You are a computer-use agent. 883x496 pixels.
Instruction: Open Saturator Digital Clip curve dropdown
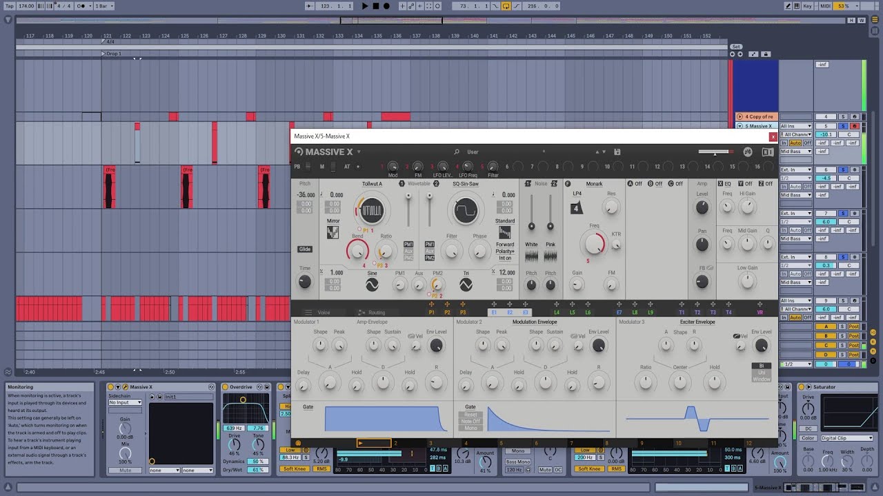[847, 438]
